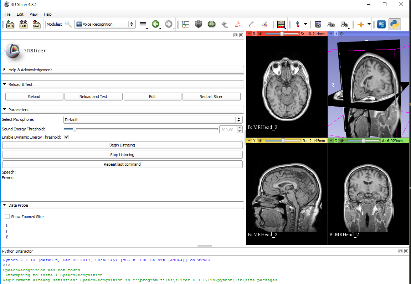
Task: Close the Python Interactor panel
Action: pos(406,251)
